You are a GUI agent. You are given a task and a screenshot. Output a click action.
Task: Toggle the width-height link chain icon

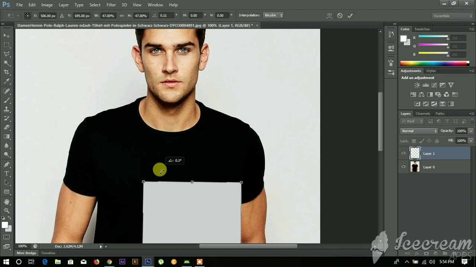pos(122,16)
